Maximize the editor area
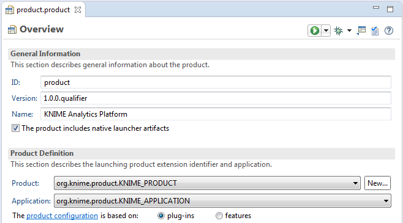 (390, 9)
